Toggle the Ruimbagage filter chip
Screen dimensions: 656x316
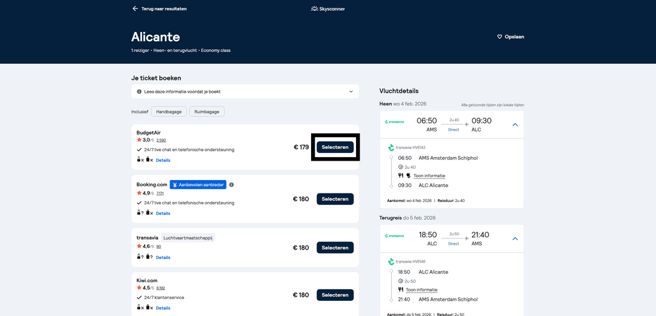(207, 112)
